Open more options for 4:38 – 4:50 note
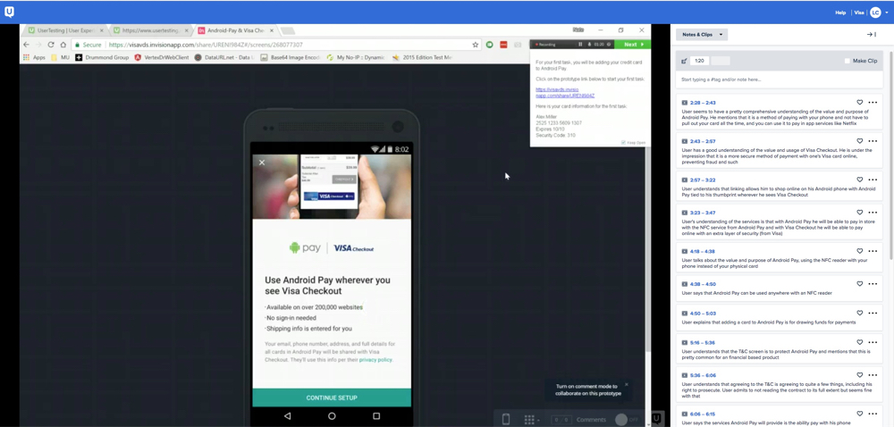 pyautogui.click(x=873, y=284)
